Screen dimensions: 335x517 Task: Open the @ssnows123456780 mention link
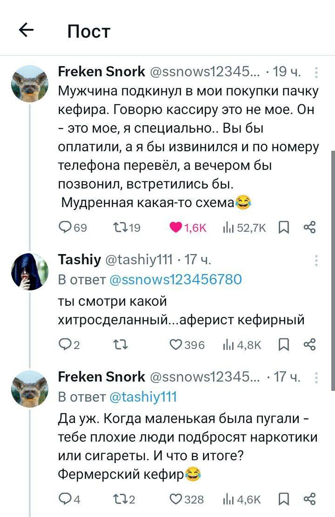pyautogui.click(x=175, y=279)
